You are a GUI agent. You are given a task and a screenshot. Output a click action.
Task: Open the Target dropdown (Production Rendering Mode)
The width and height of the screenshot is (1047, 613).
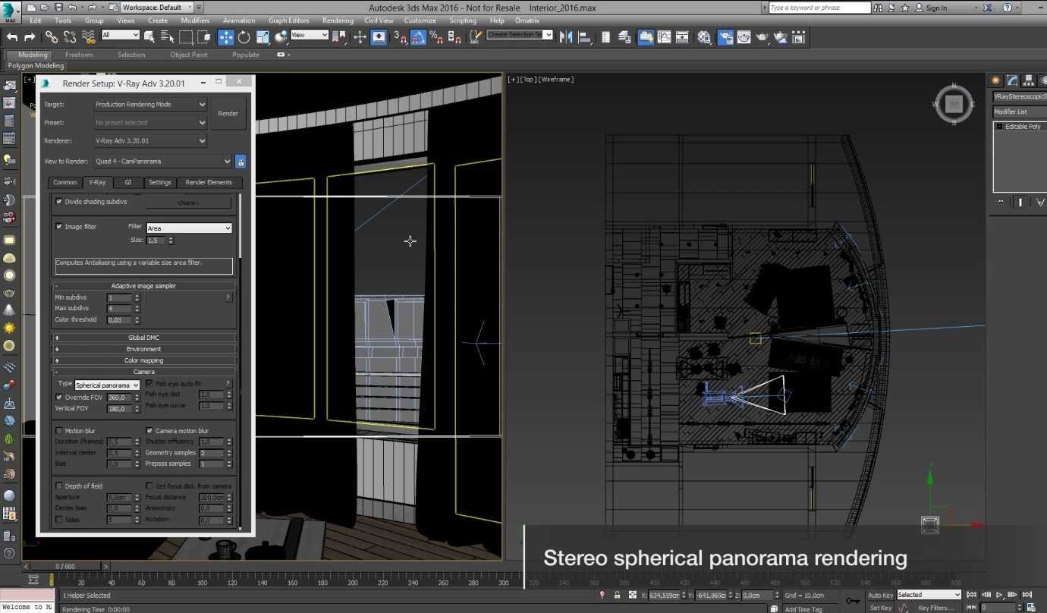150,105
